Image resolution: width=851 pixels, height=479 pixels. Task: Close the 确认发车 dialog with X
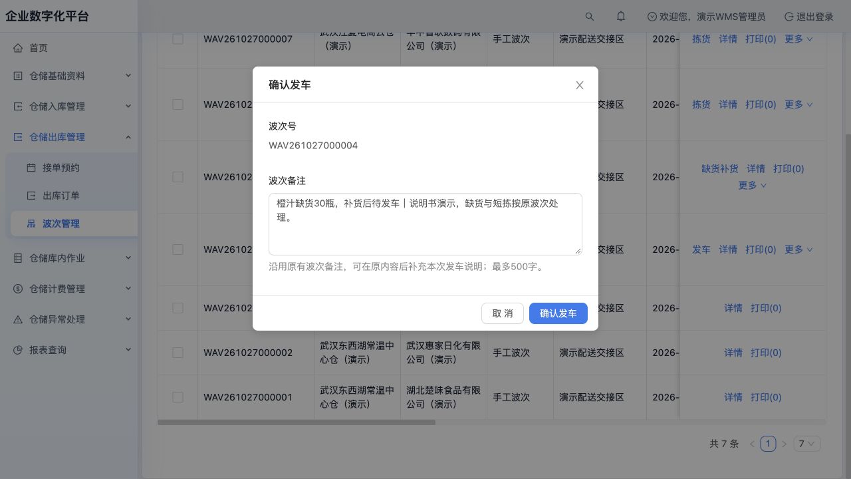580,85
